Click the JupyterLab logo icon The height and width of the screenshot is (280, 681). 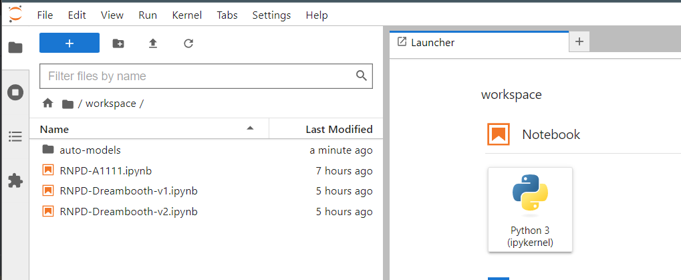pyautogui.click(x=15, y=13)
